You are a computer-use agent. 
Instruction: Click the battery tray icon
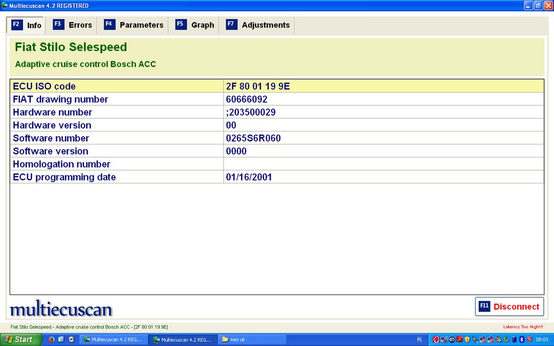tap(514, 340)
